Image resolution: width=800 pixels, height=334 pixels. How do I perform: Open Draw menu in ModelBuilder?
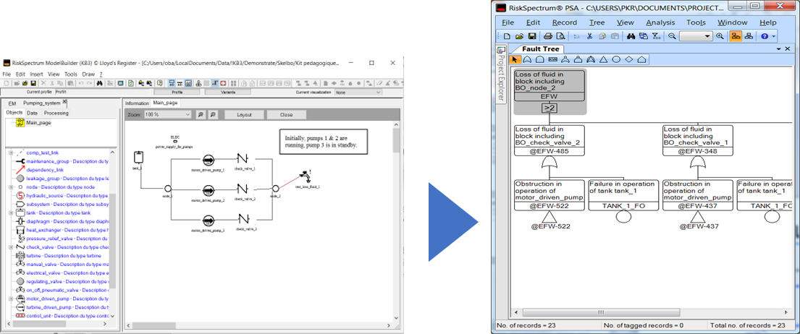coord(89,74)
